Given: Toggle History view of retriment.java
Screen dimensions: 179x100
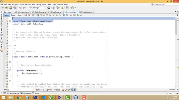Looking at the screenshot, I should (x=20, y=15).
